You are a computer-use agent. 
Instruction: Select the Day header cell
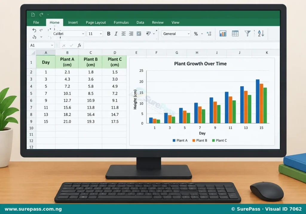[46, 62]
